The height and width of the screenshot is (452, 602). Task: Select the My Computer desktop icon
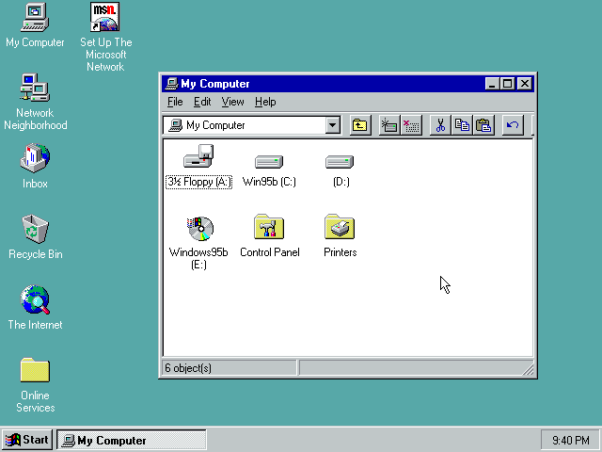point(35,18)
